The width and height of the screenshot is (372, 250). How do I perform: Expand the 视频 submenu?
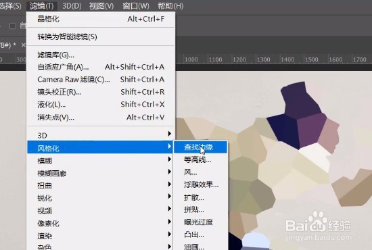coord(101,211)
